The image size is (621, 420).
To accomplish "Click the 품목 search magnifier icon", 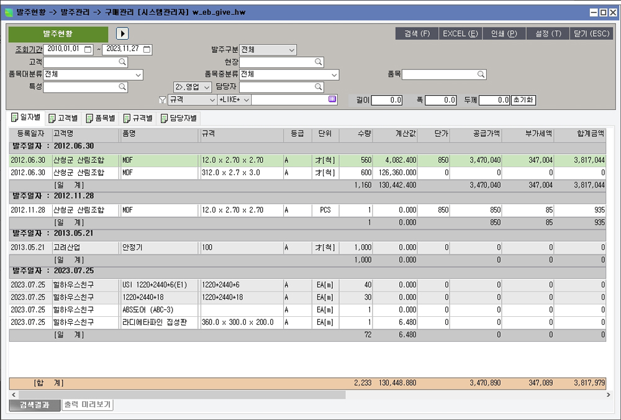I will pos(481,74).
